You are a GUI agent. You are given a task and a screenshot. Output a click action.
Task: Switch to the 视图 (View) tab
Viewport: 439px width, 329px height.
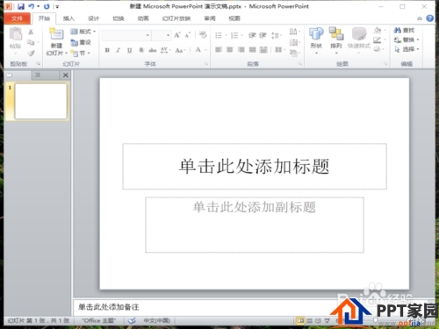click(x=234, y=18)
